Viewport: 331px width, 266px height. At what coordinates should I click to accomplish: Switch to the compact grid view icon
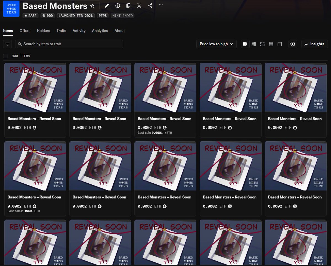pyautogui.click(x=254, y=44)
